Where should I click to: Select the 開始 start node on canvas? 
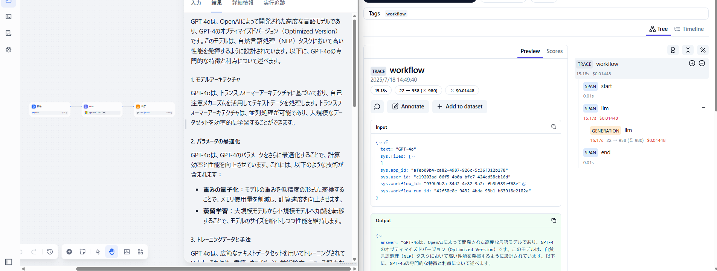(x=50, y=109)
